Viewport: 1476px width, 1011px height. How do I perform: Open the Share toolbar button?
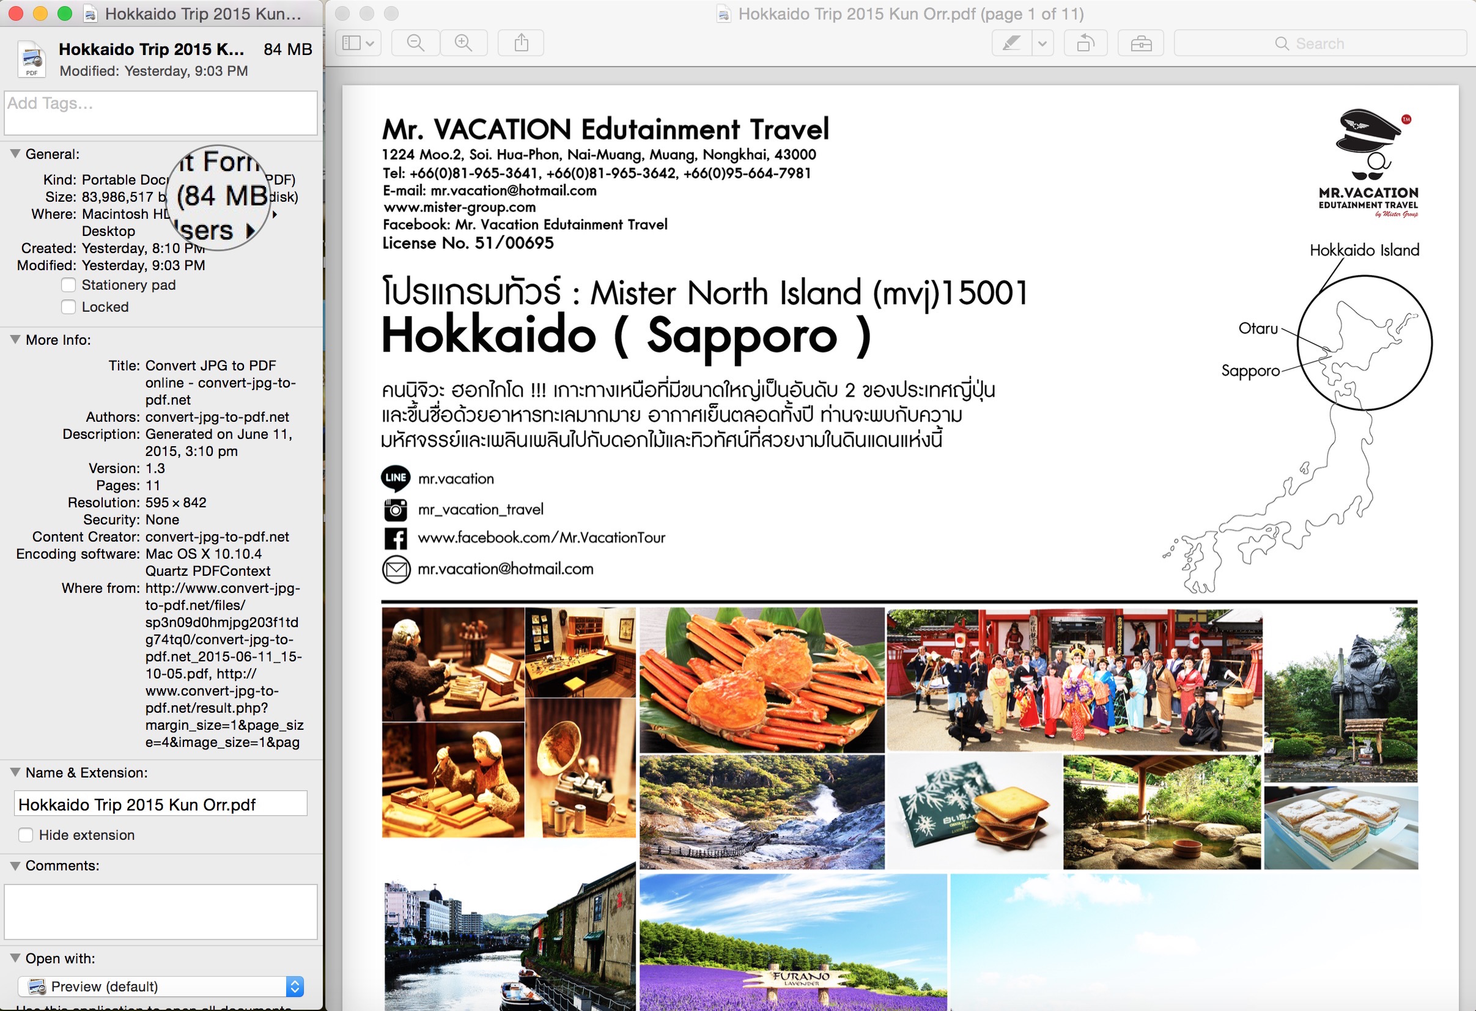click(521, 43)
